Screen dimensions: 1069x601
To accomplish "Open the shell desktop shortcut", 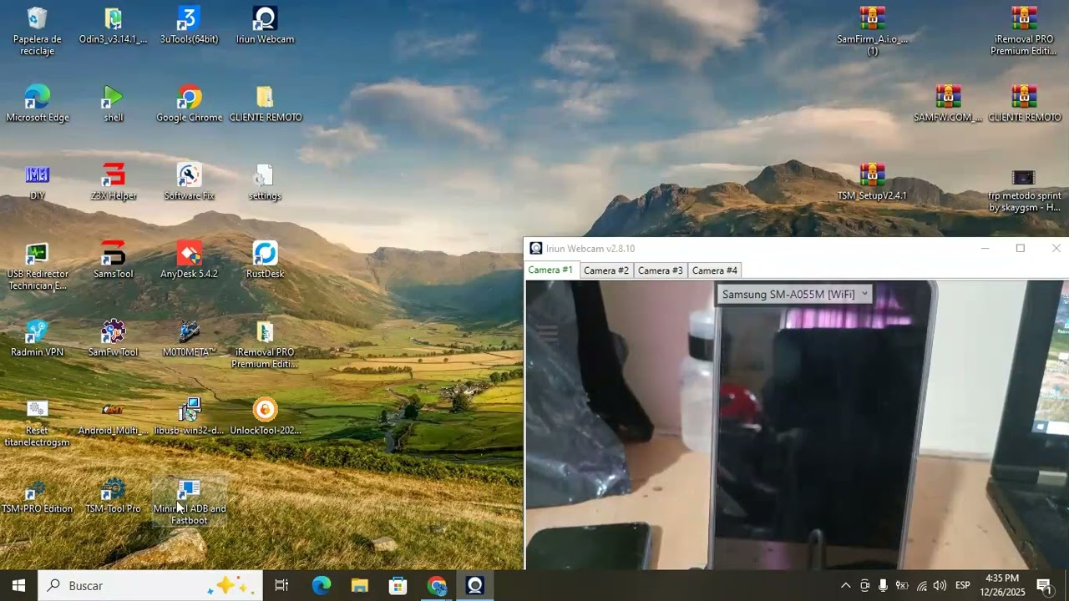I will (x=114, y=104).
